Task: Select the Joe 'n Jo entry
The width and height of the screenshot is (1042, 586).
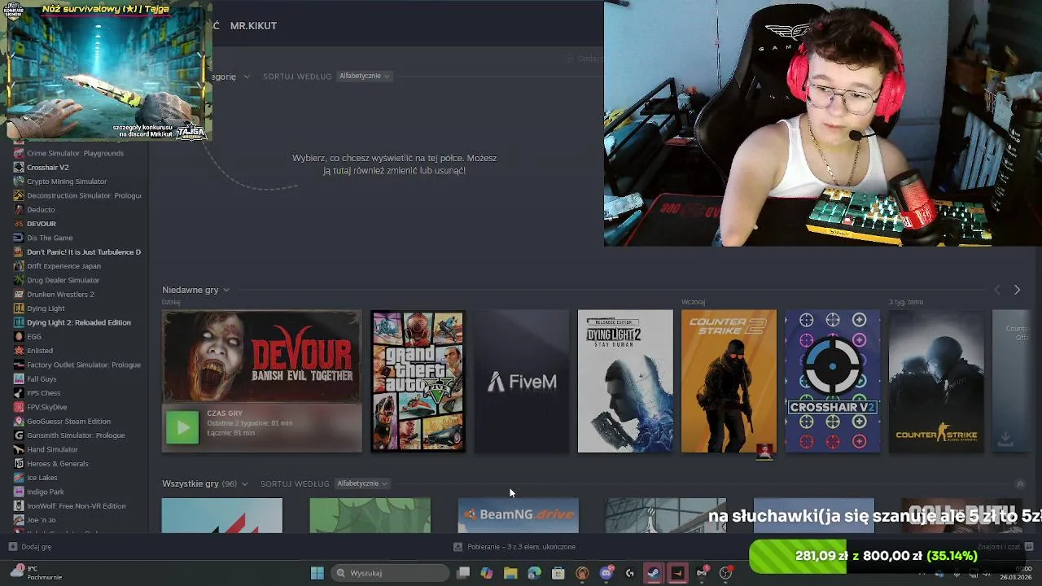Action: [x=42, y=520]
